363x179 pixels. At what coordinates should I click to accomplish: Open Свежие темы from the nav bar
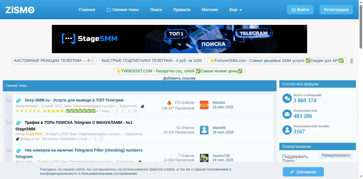tap(123, 10)
